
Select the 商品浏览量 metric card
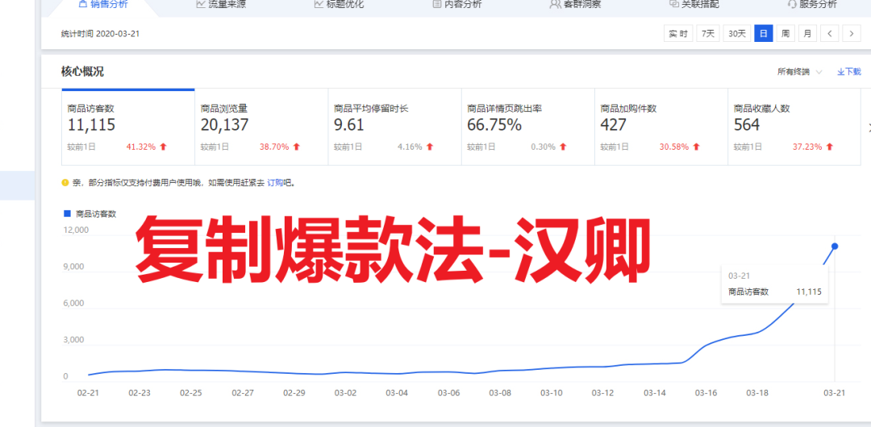(261, 128)
